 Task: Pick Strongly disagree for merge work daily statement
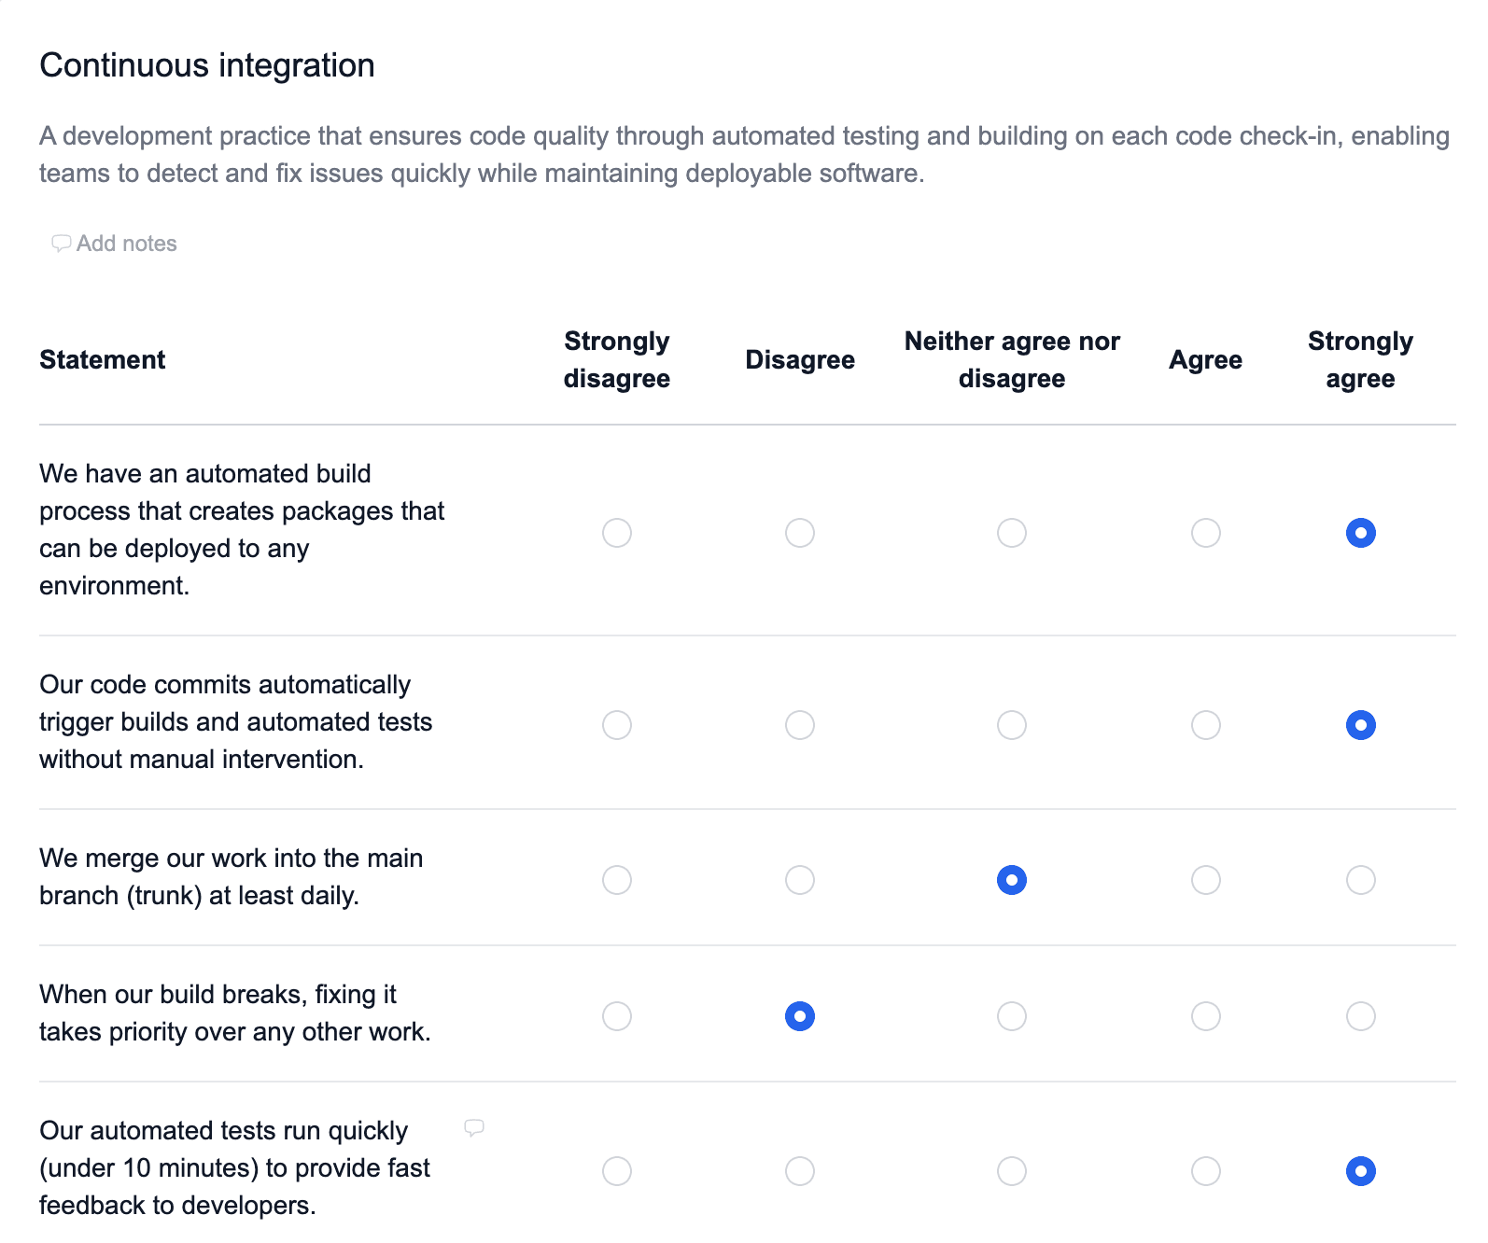(617, 880)
